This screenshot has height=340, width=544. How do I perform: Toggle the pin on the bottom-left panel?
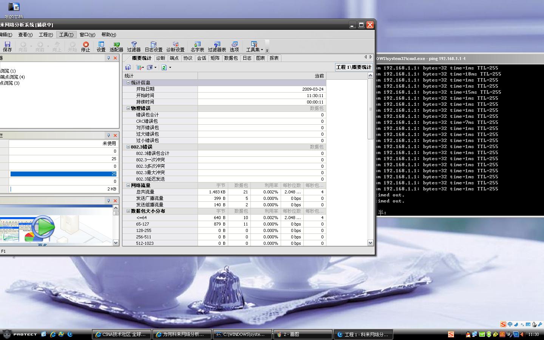109,201
